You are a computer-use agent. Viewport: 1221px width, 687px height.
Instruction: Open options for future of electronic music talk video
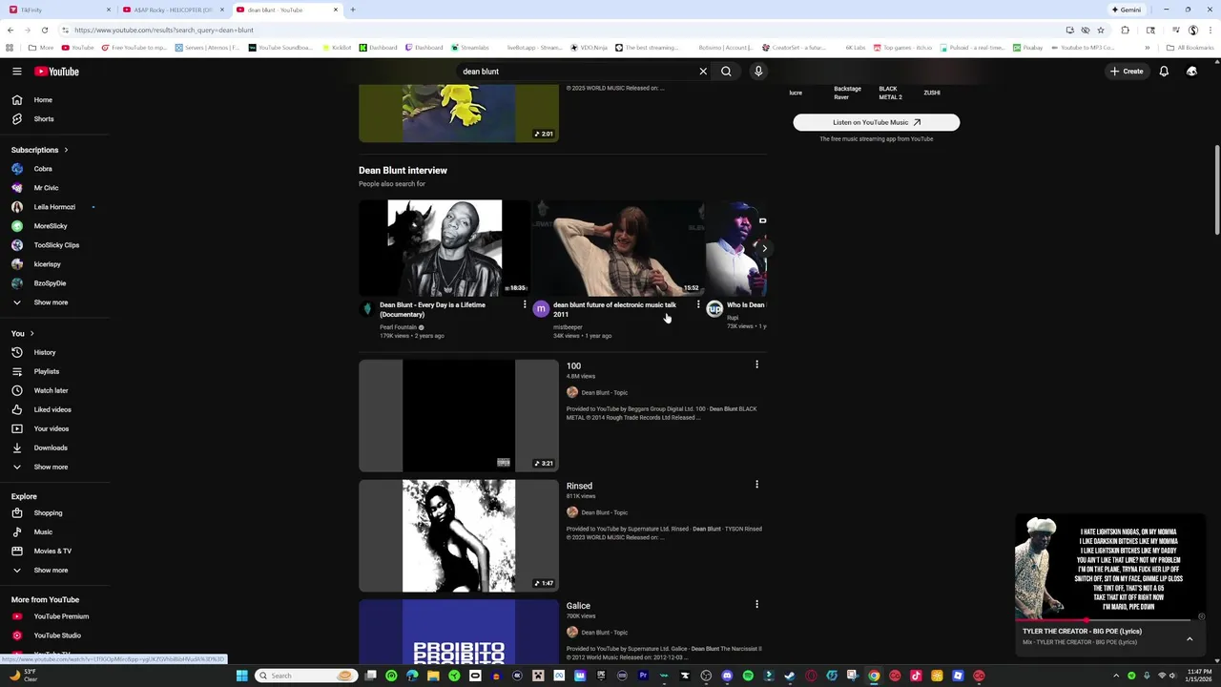[x=697, y=305]
